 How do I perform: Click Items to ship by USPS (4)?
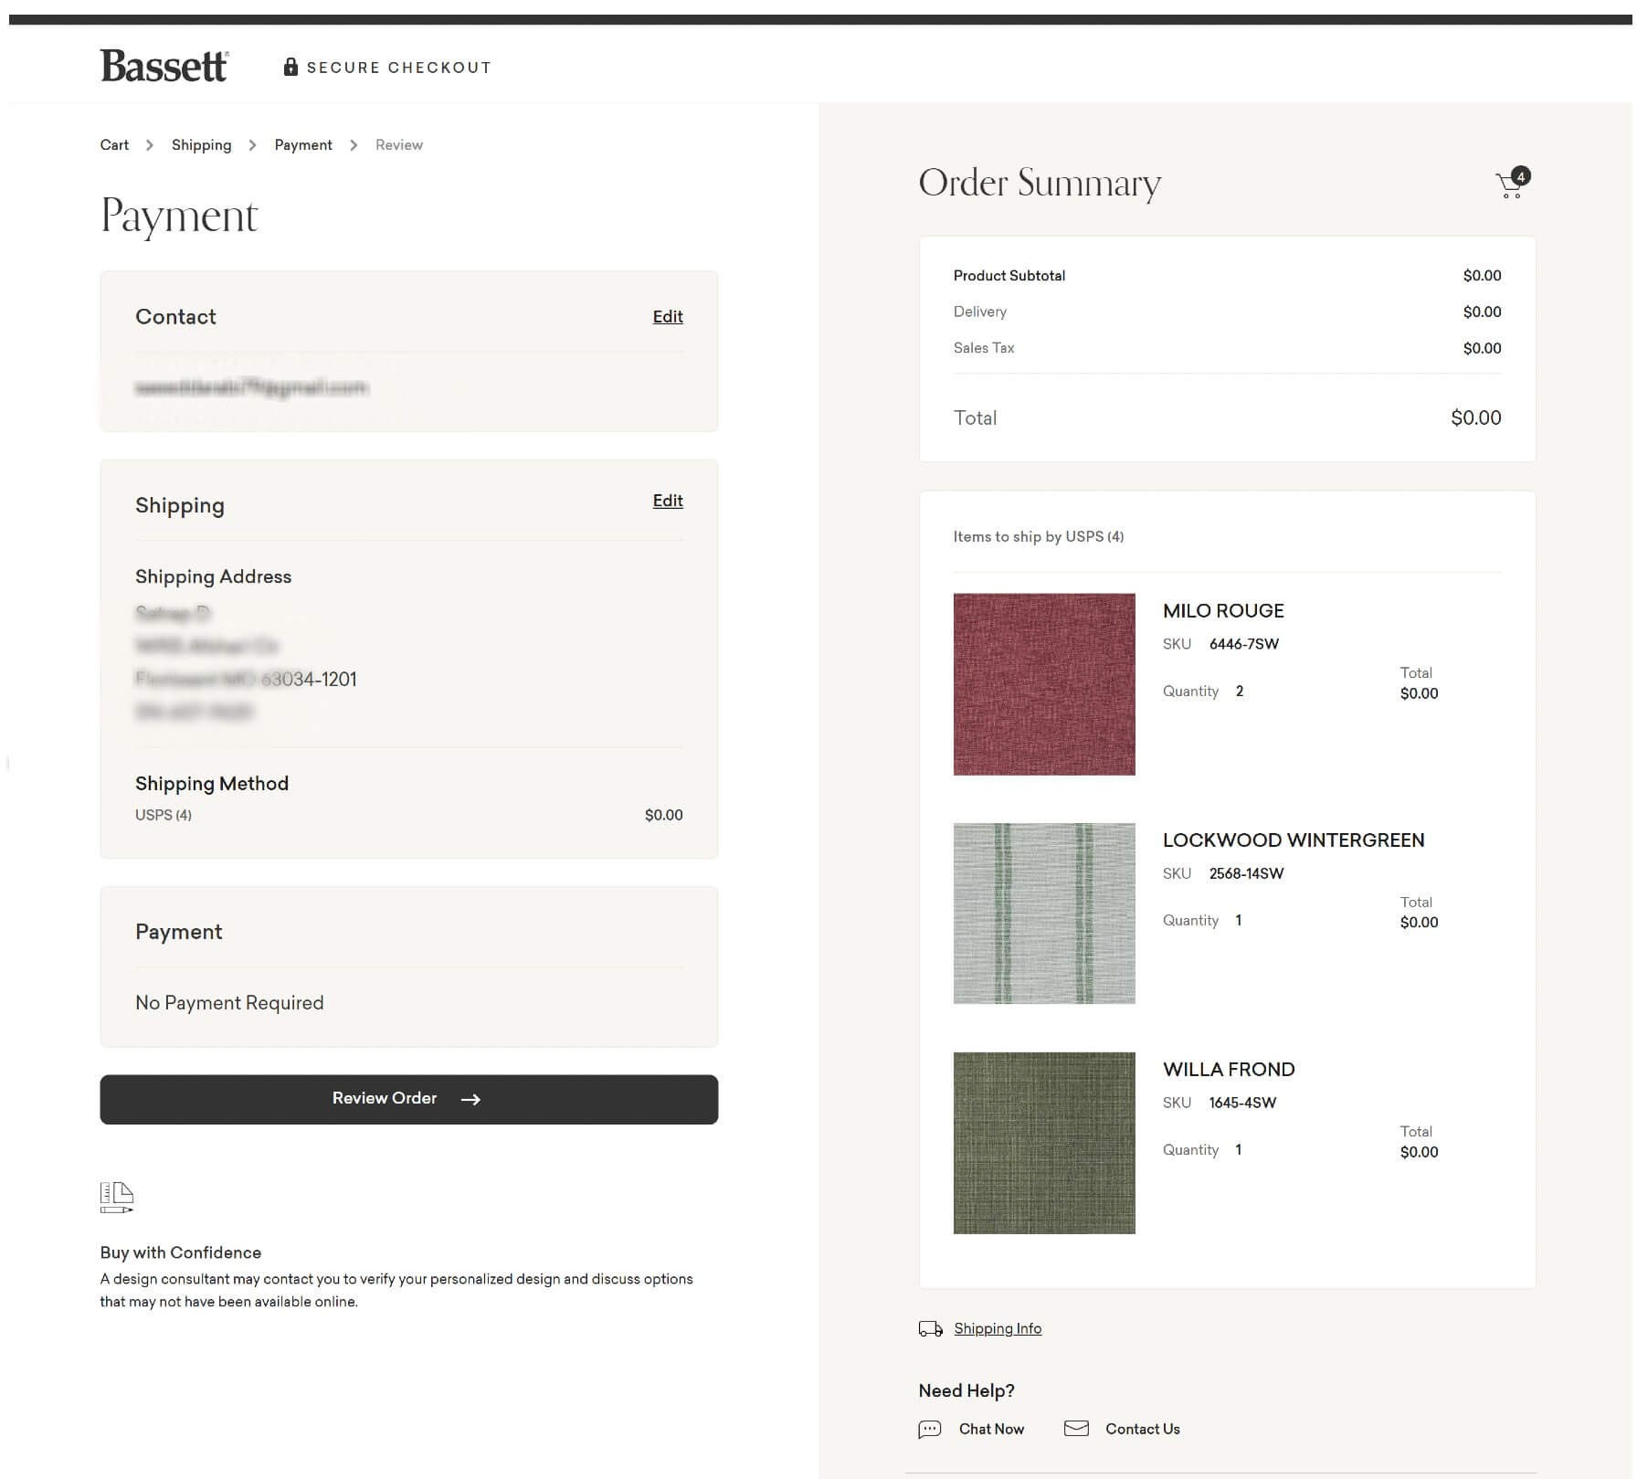coord(1039,537)
